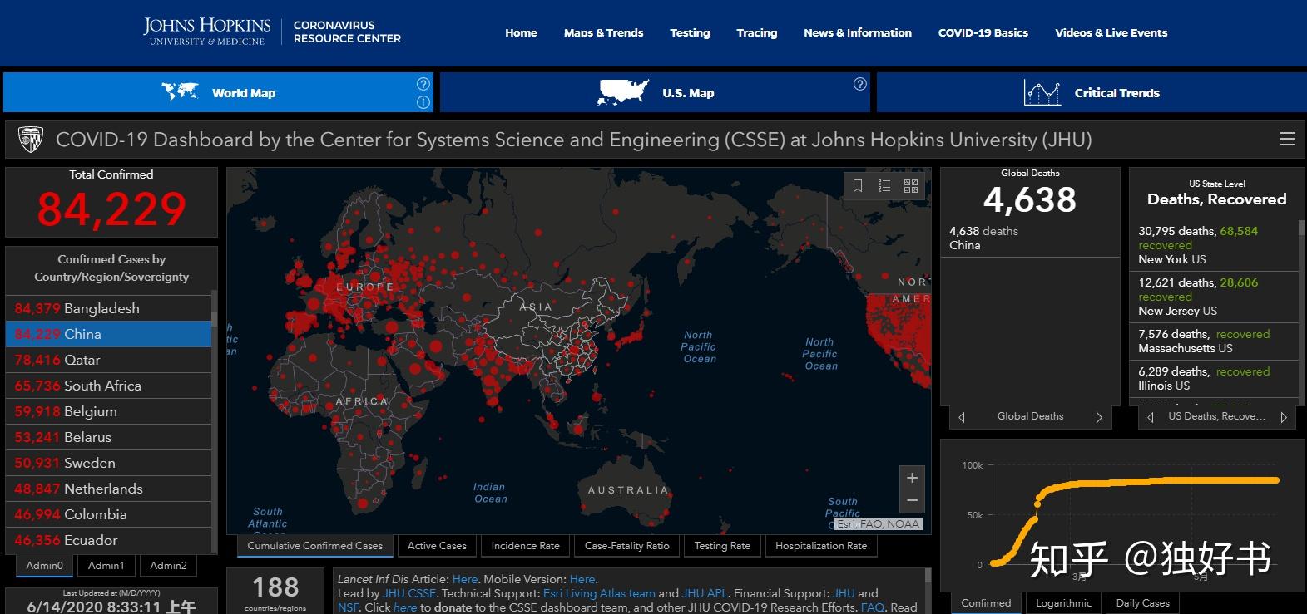Open News & Information menu

858,33
